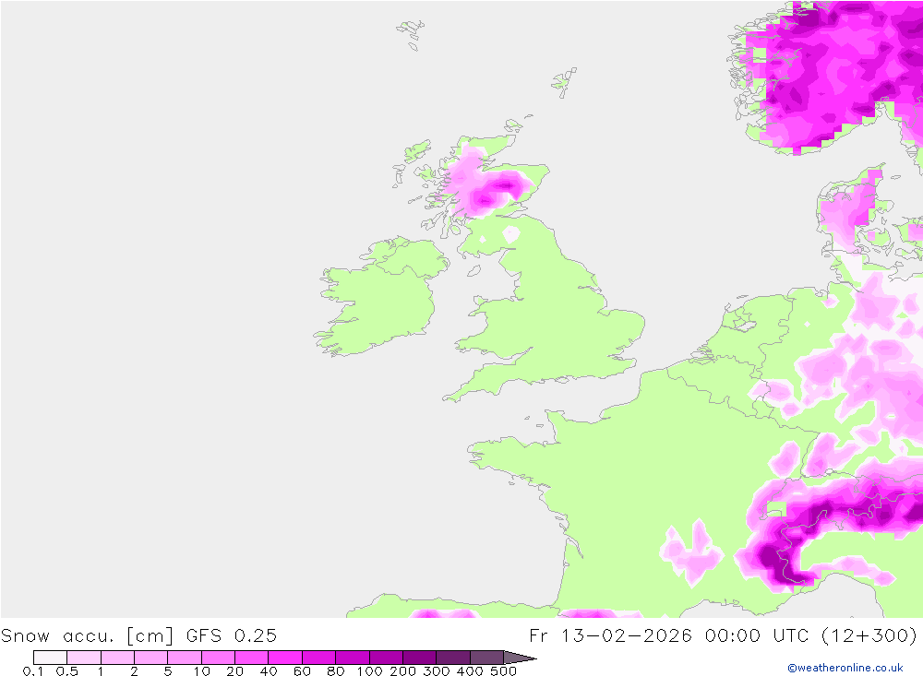Click the 200–300 cm legend color swatch
The height and width of the screenshot is (676, 923).
(419, 658)
